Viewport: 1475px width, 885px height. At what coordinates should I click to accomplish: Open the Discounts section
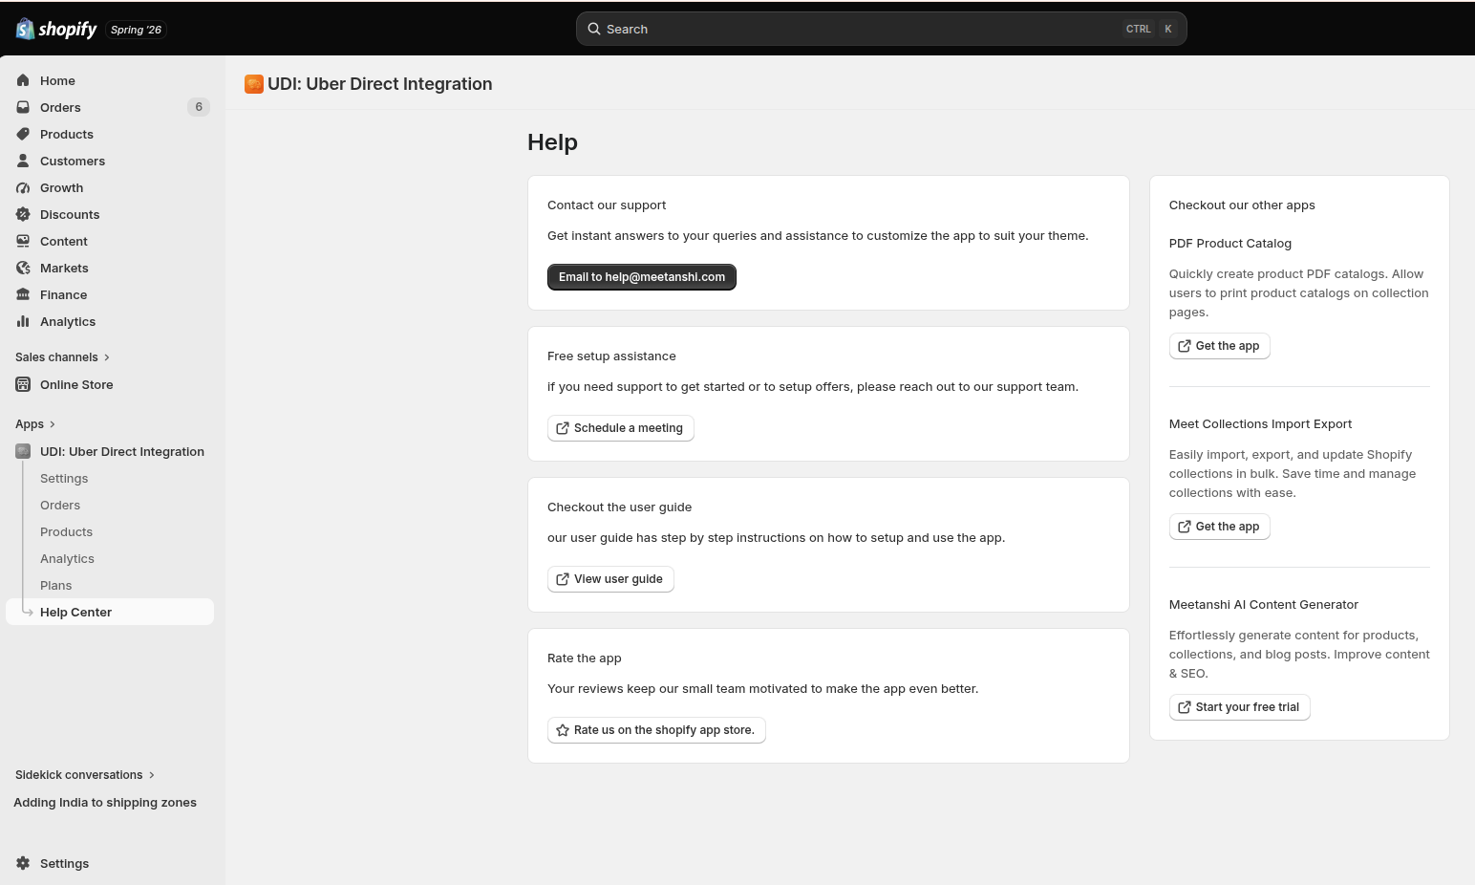tap(110, 214)
